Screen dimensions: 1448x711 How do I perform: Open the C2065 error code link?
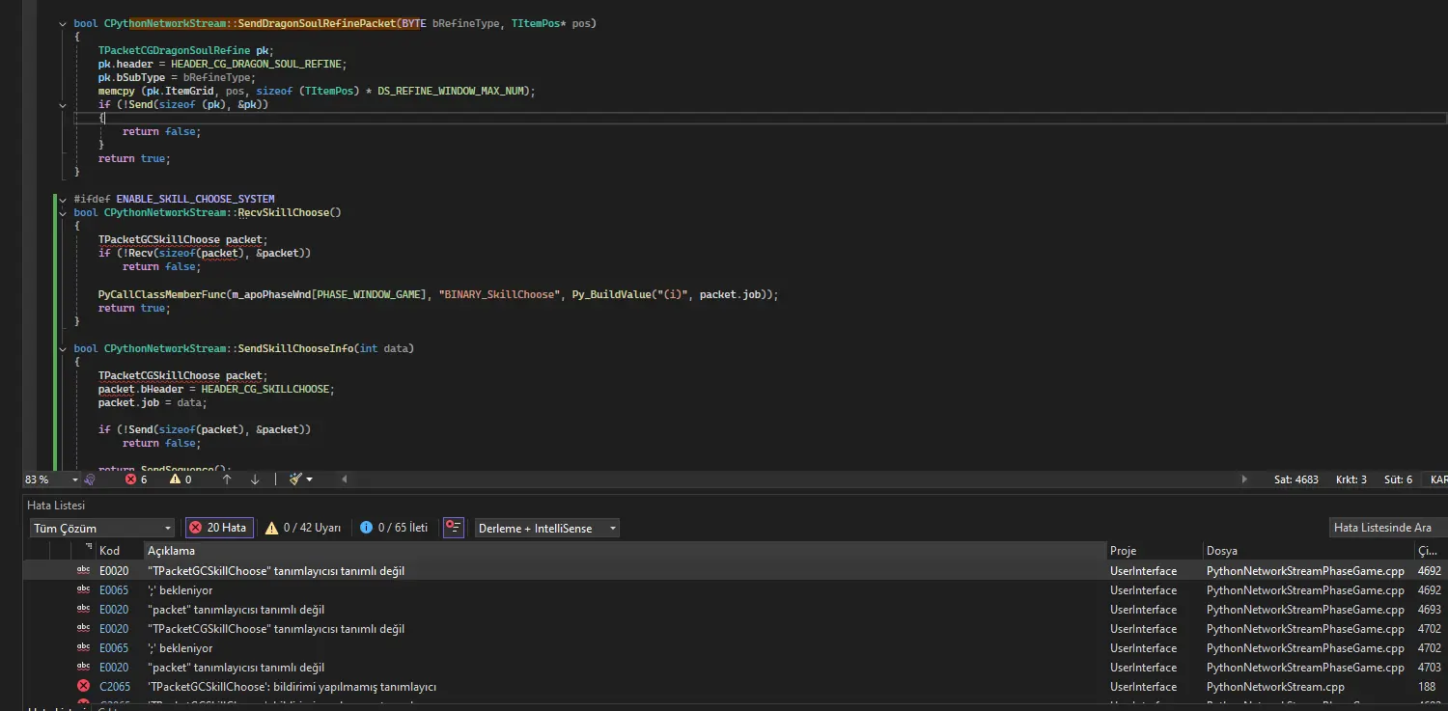click(x=114, y=686)
